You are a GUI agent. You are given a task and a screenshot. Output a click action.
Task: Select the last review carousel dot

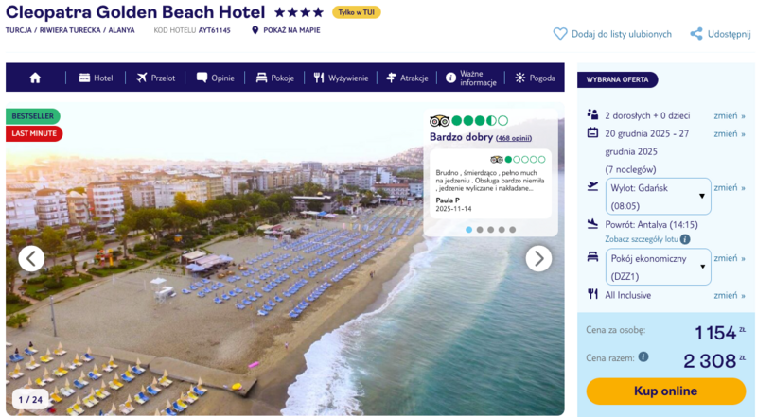[x=513, y=229]
